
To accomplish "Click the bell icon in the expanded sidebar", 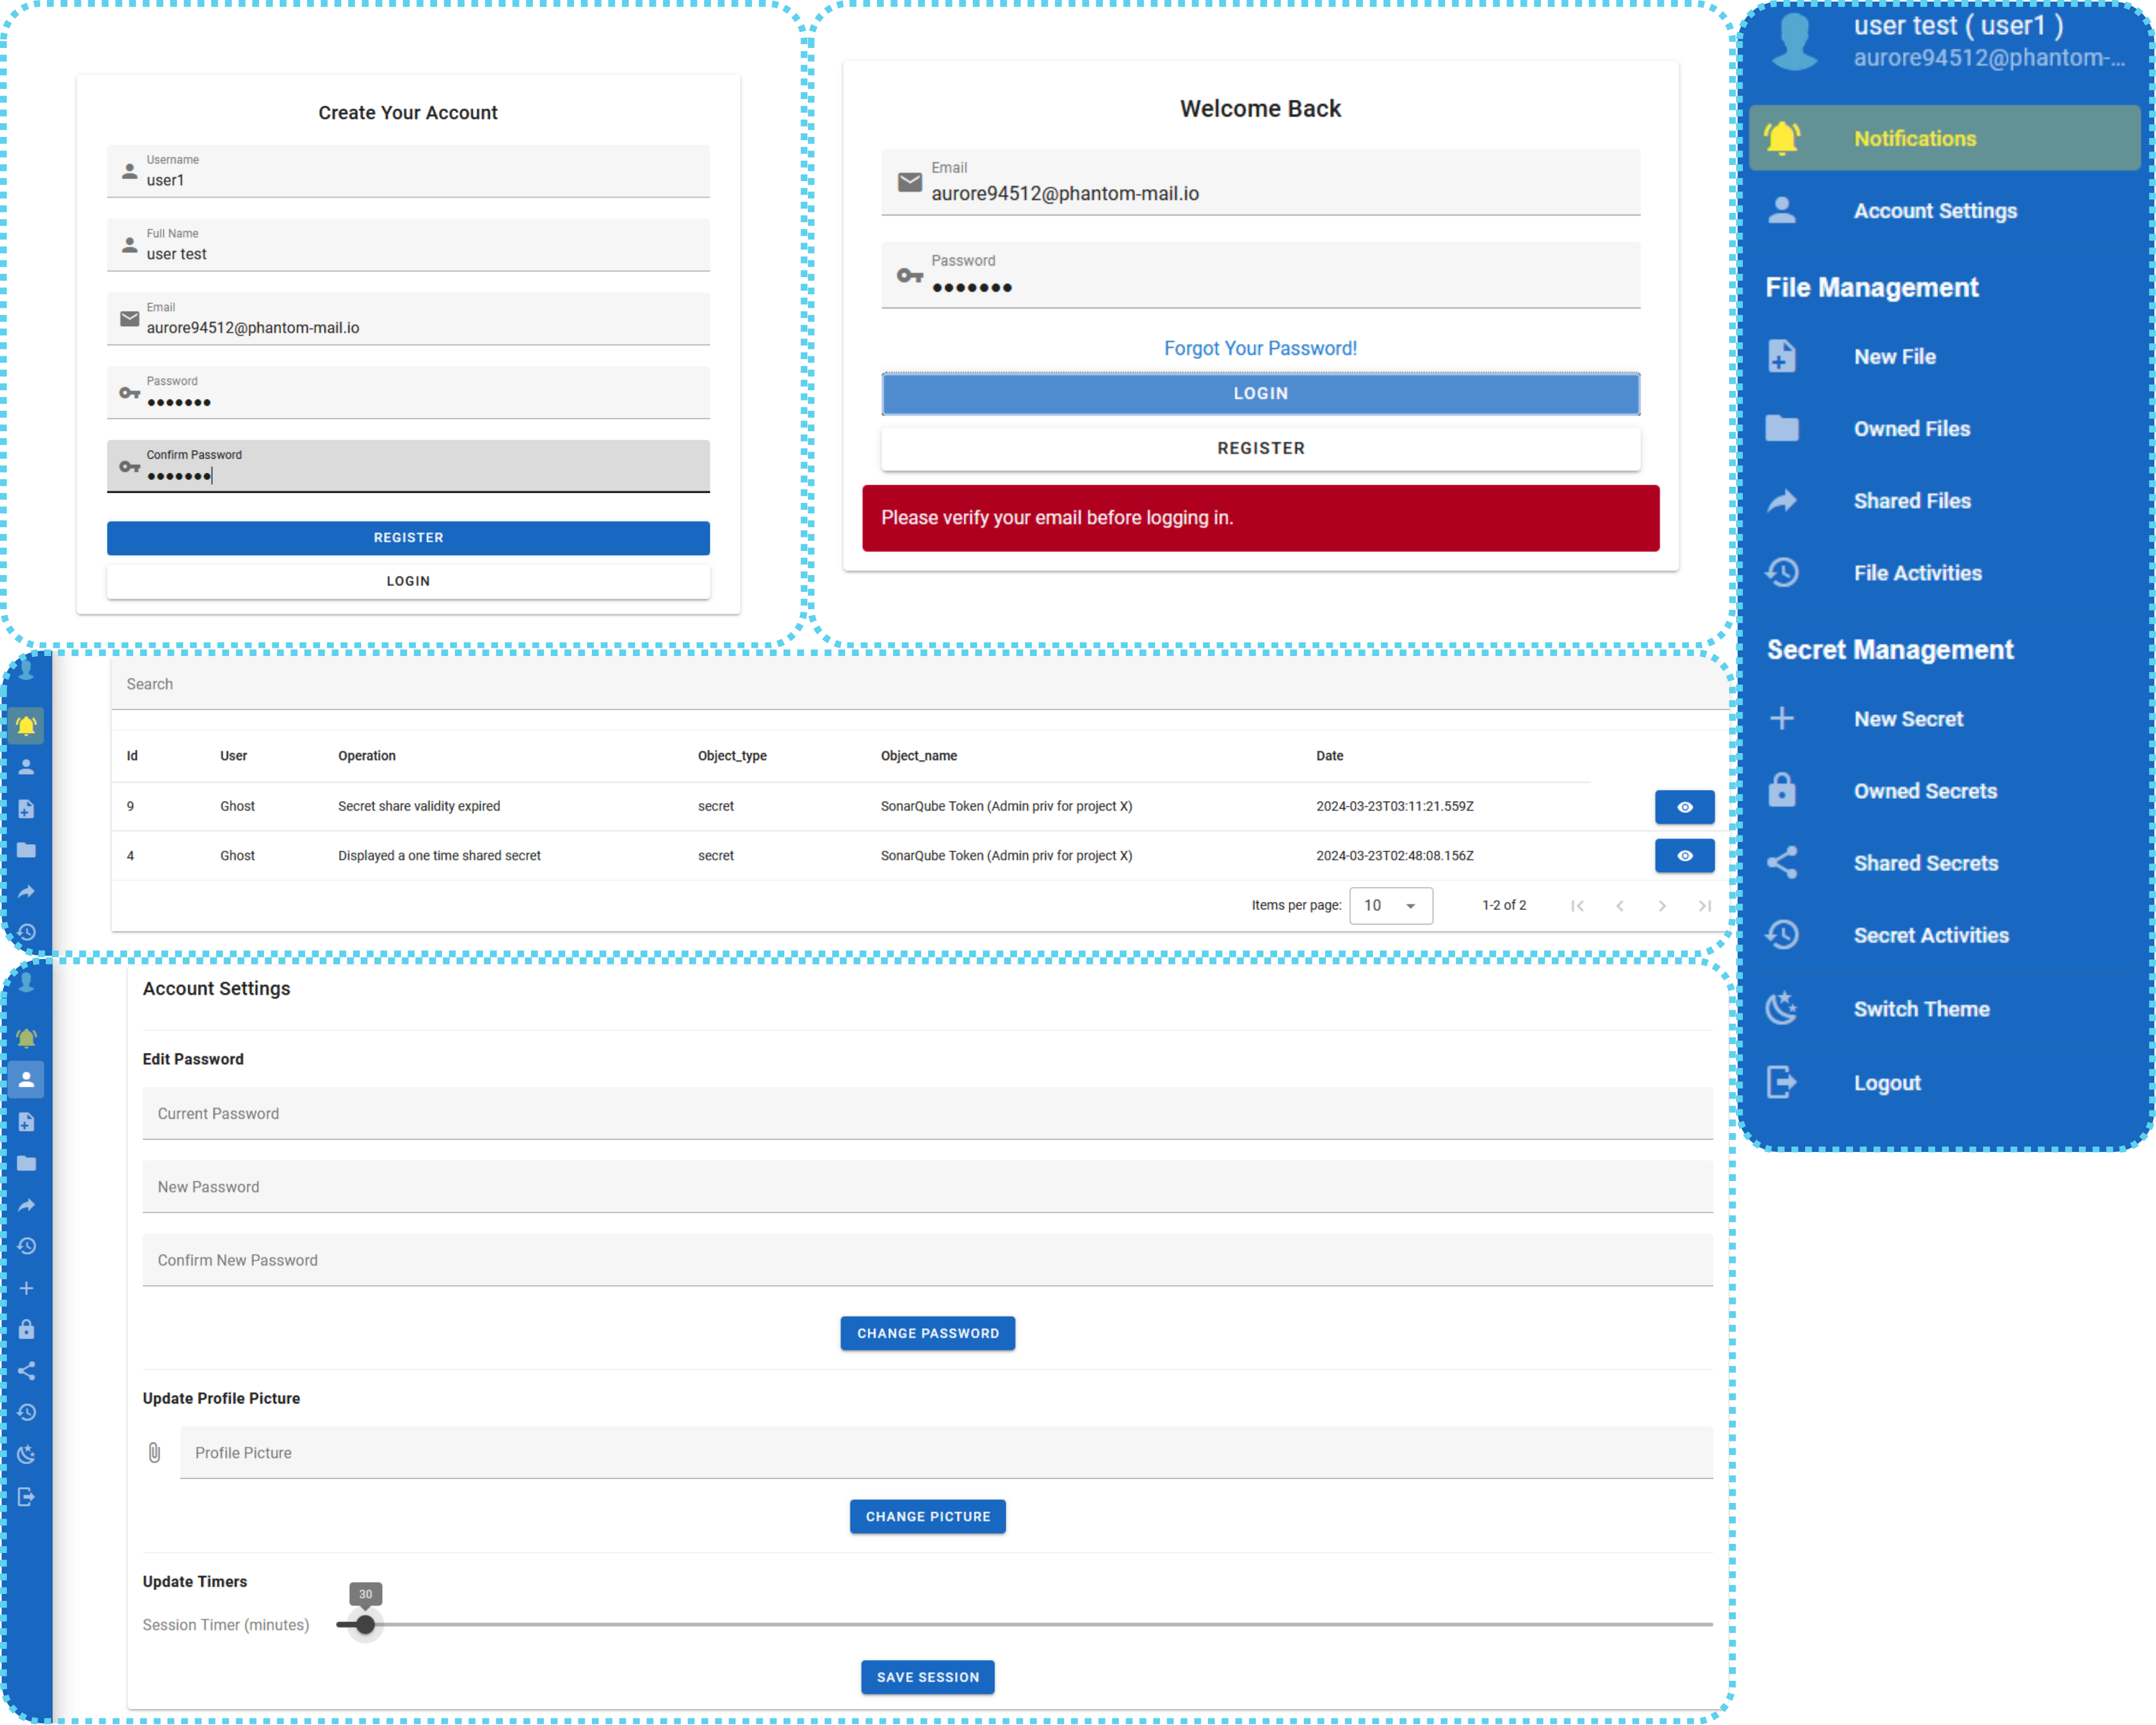I will (x=1782, y=138).
